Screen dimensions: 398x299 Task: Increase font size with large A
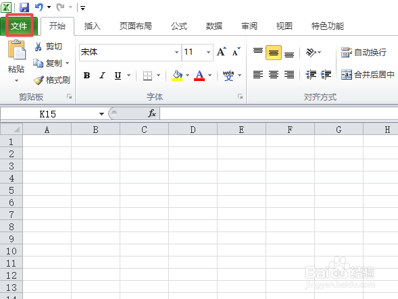[x=222, y=52]
